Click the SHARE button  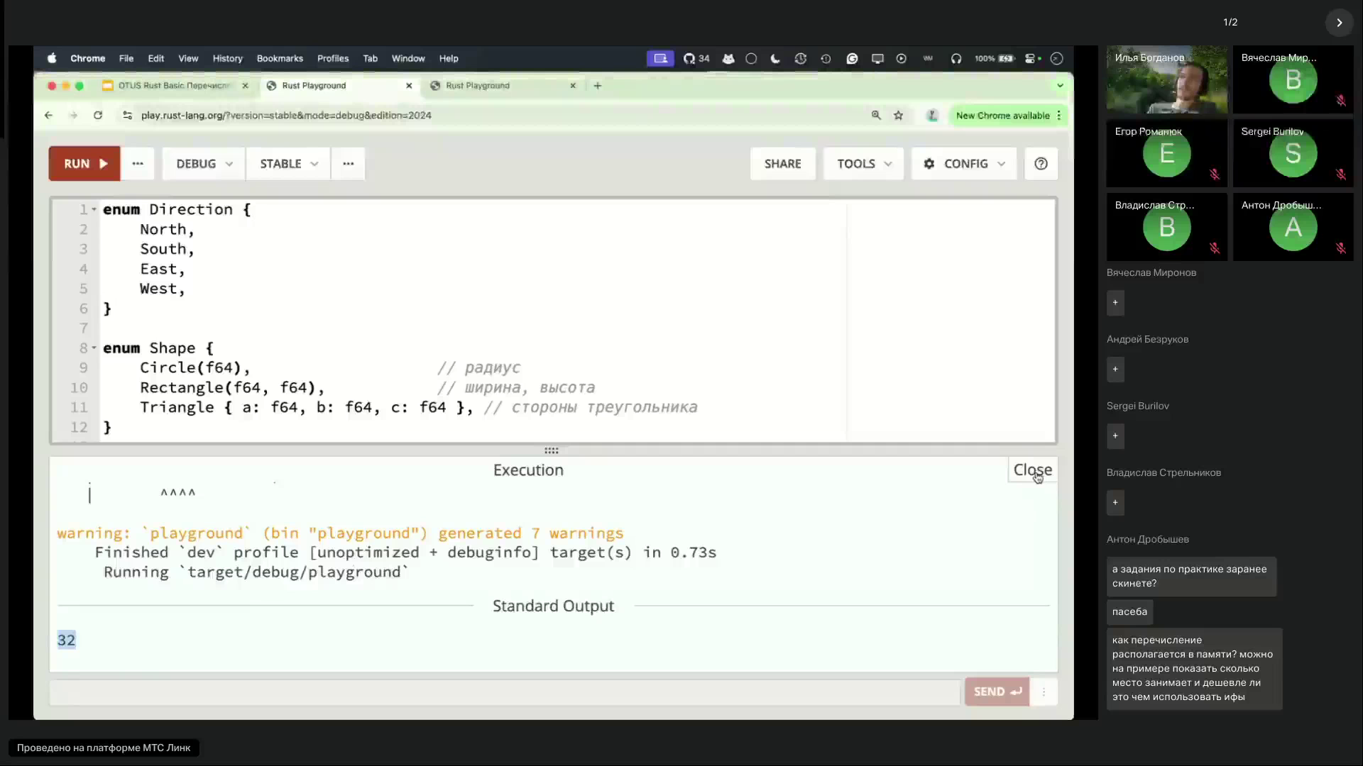click(782, 164)
